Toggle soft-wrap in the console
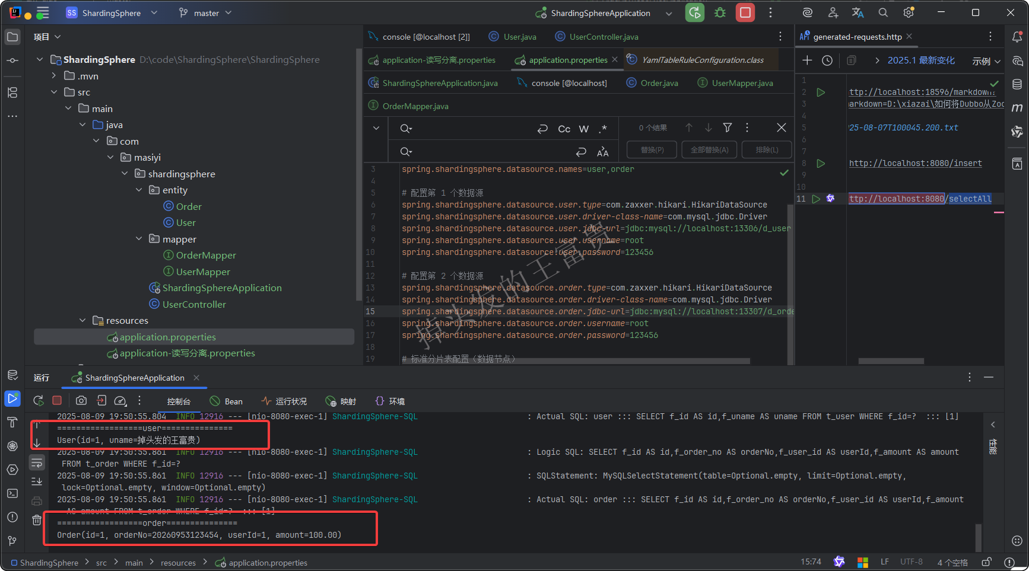This screenshot has width=1029, height=571. tap(37, 462)
